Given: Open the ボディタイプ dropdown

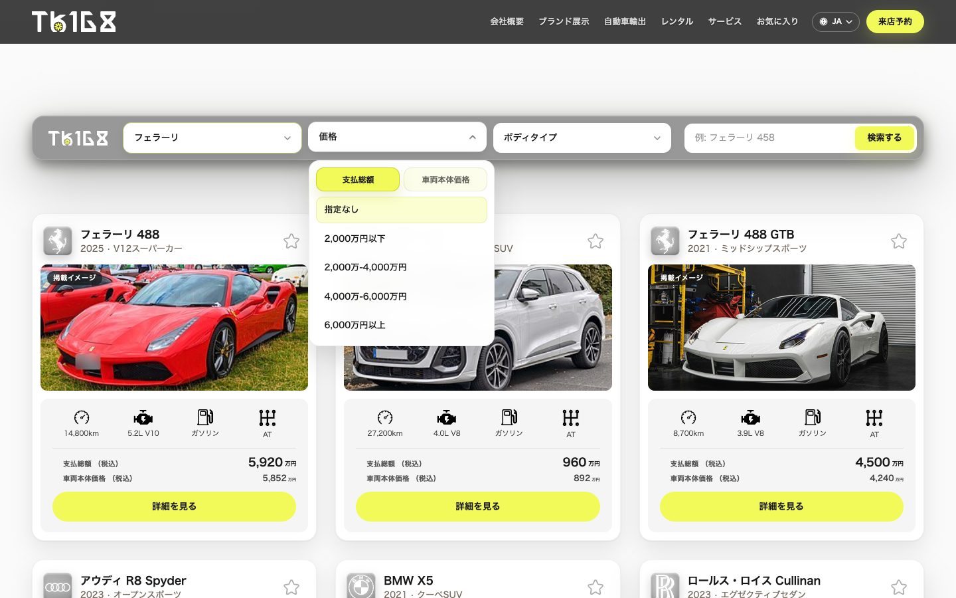Looking at the screenshot, I should pos(582,138).
